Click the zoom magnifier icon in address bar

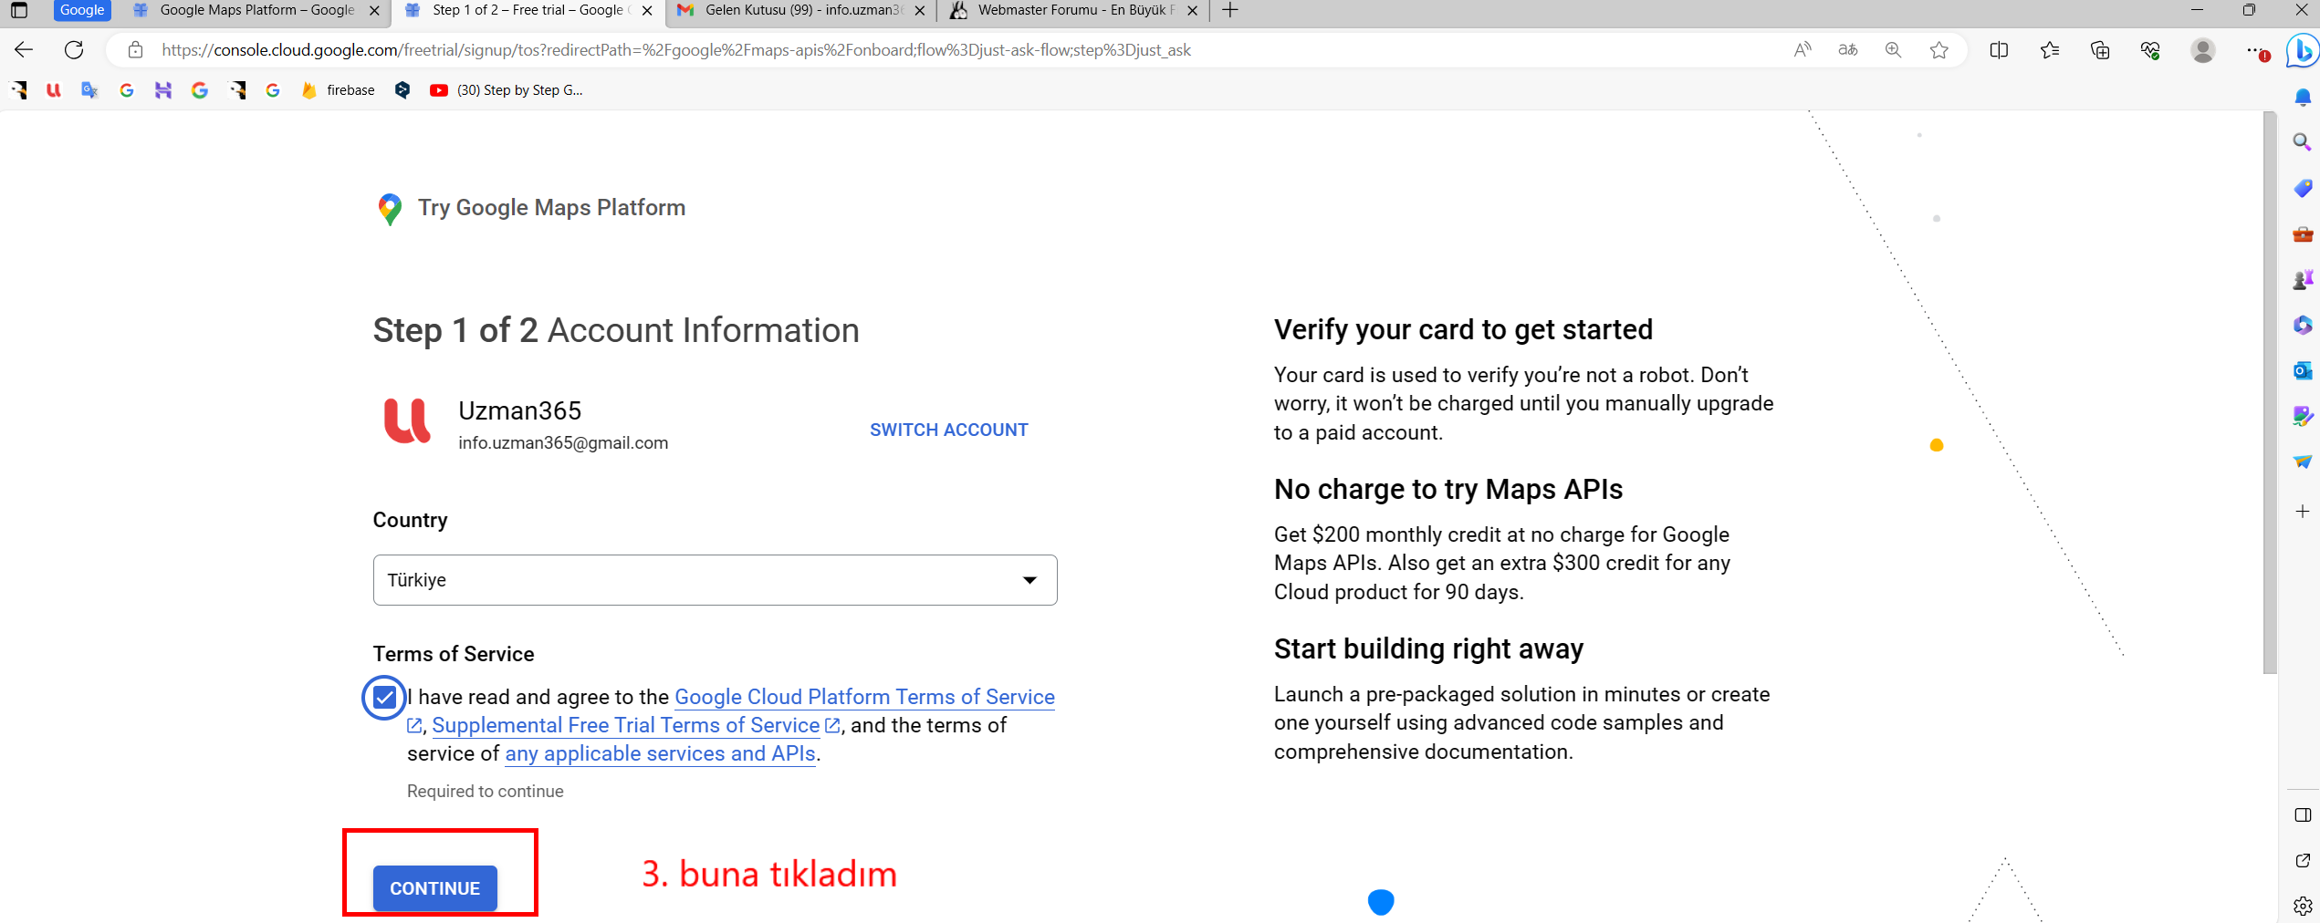coord(1894,50)
